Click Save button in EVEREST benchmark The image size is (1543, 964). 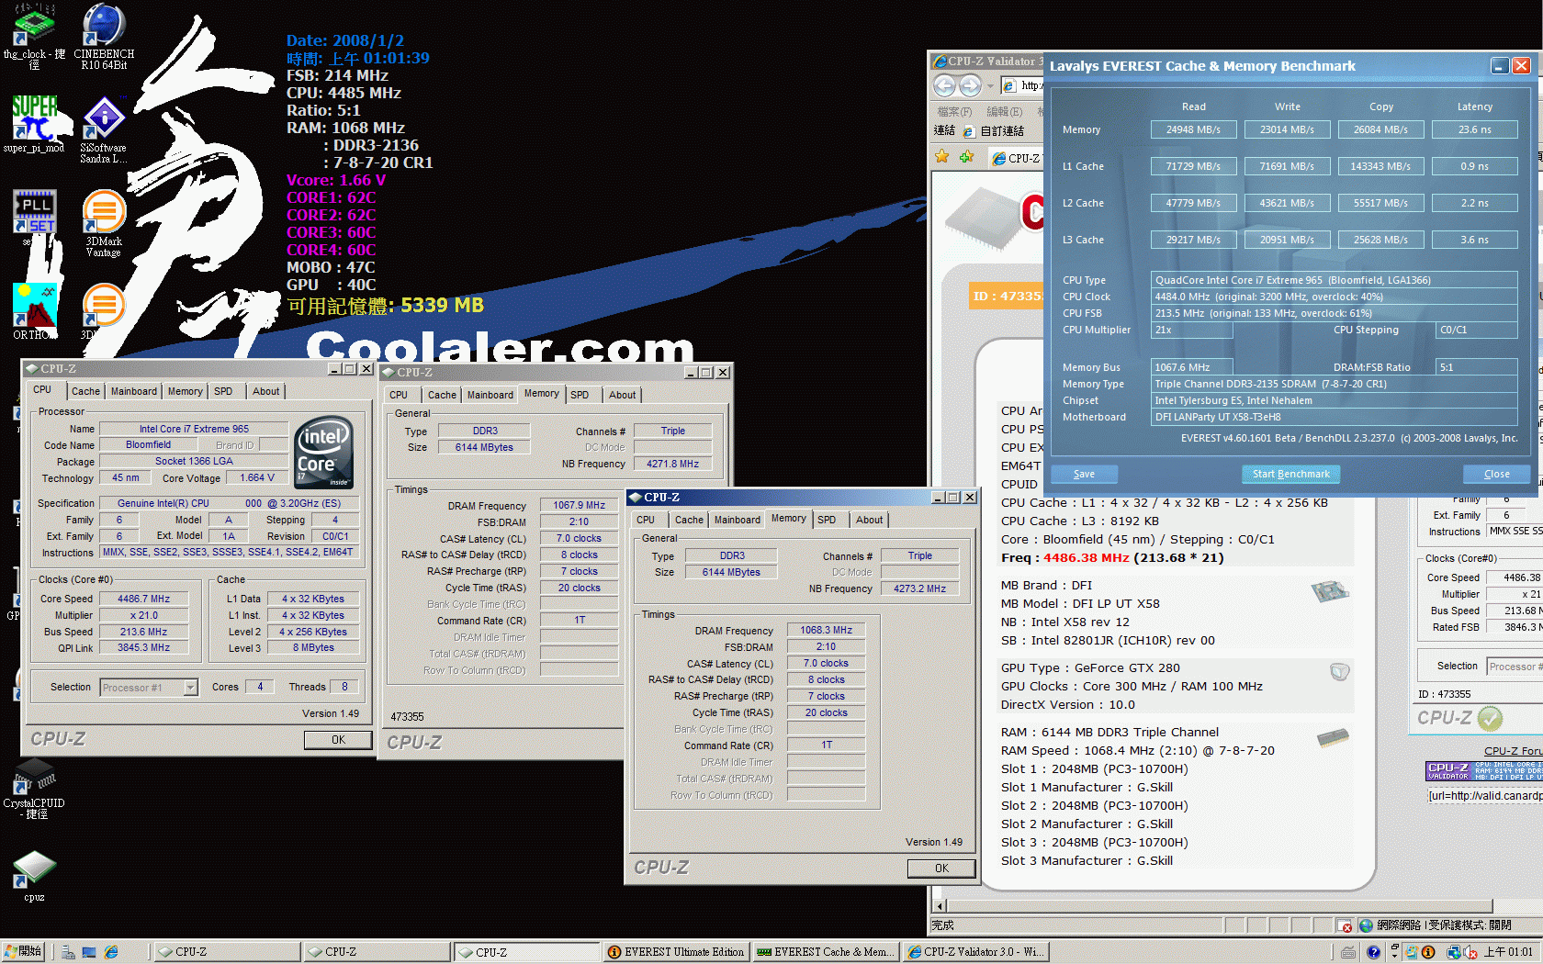(x=1084, y=475)
